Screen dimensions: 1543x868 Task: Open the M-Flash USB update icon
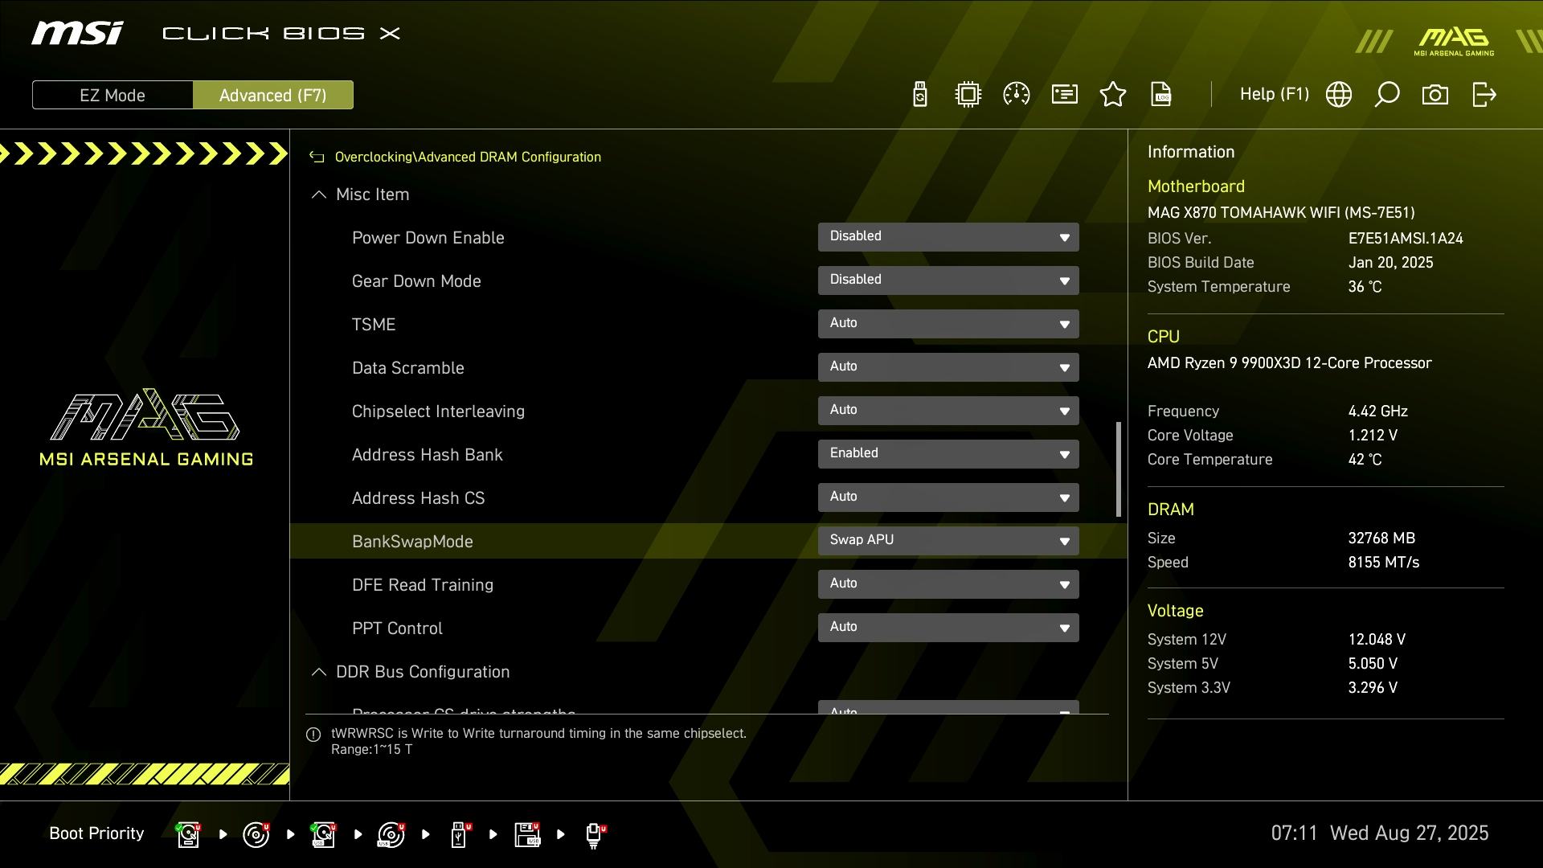pos(920,95)
